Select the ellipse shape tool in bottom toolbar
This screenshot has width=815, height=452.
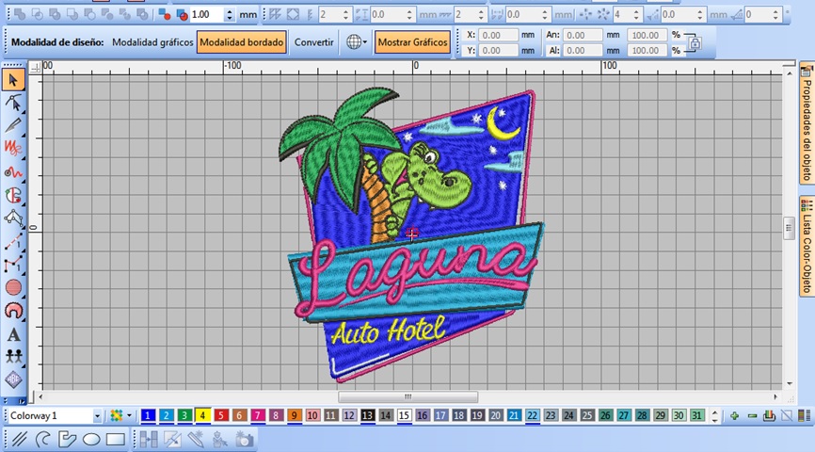[x=91, y=439]
